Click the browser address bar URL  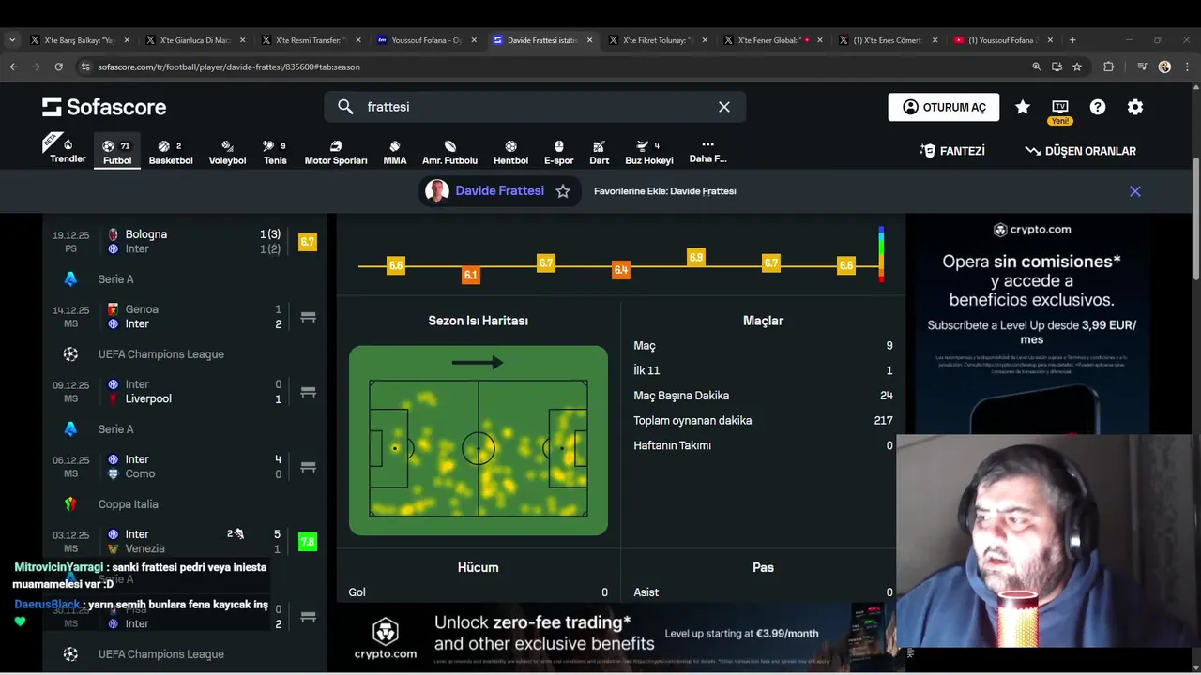229,67
